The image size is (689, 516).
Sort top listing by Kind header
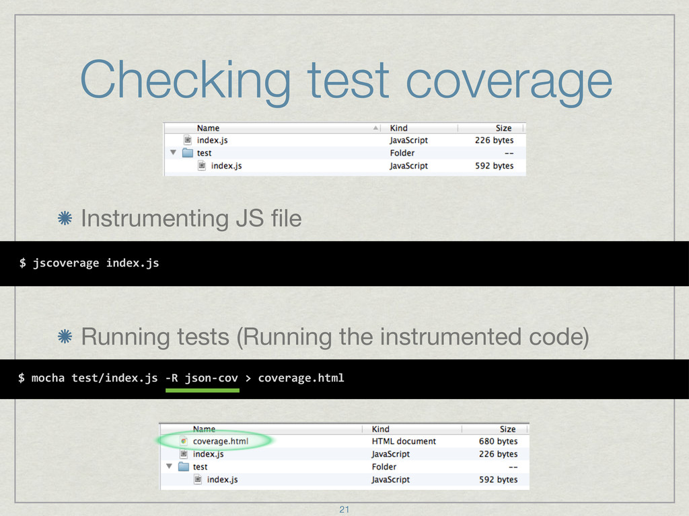click(x=398, y=128)
